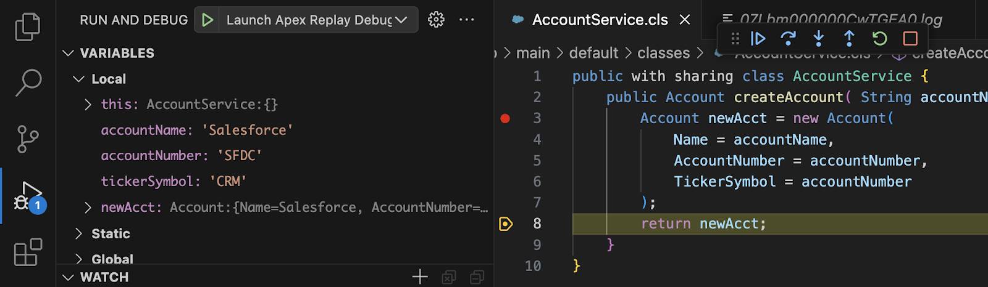Click the default breadcrumb segment

pyautogui.click(x=593, y=53)
